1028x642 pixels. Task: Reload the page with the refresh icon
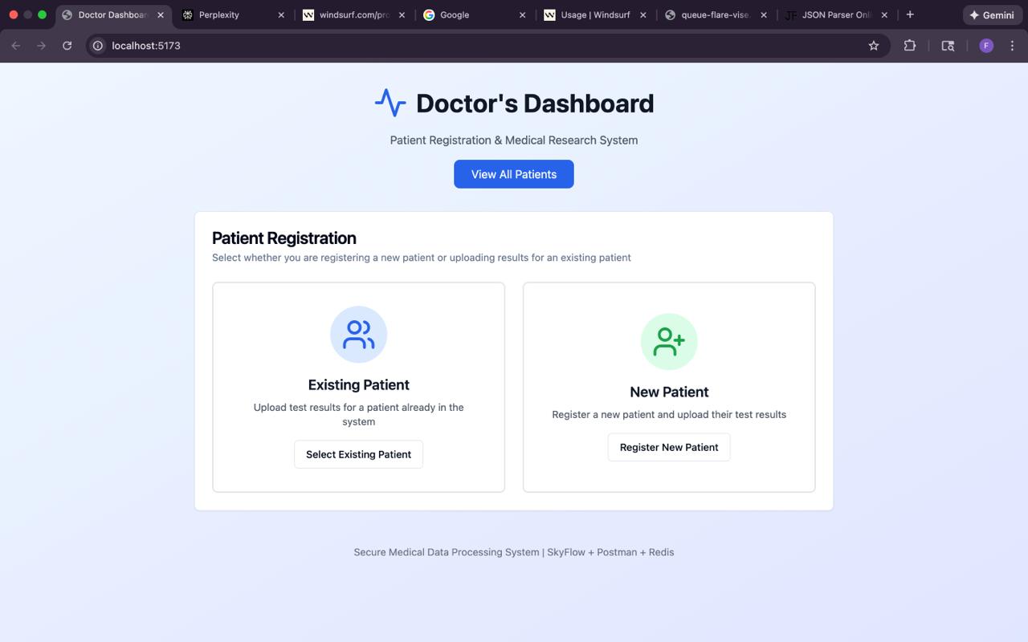coord(67,46)
